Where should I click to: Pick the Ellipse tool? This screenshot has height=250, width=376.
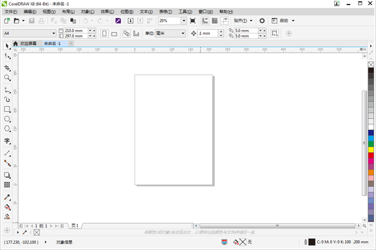click(x=8, y=119)
